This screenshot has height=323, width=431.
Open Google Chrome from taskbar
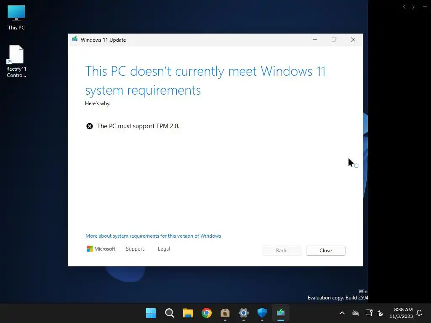[206, 313]
